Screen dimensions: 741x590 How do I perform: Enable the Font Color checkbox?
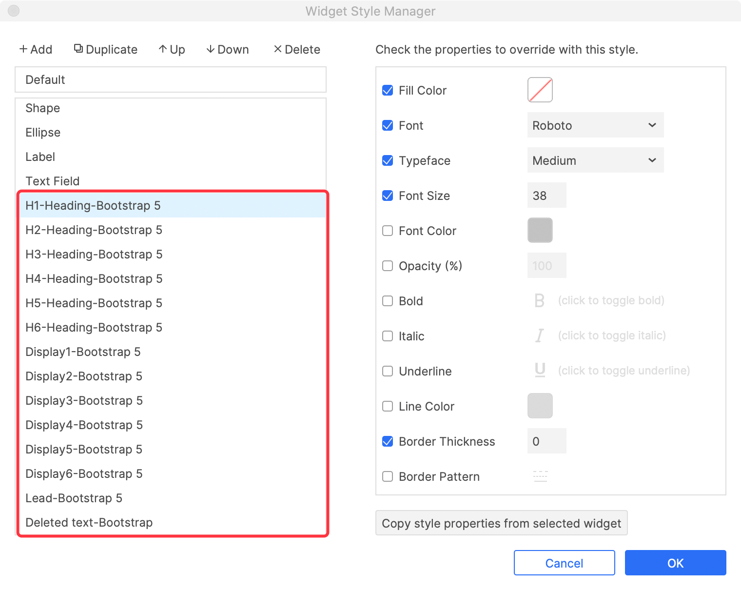[x=388, y=231]
